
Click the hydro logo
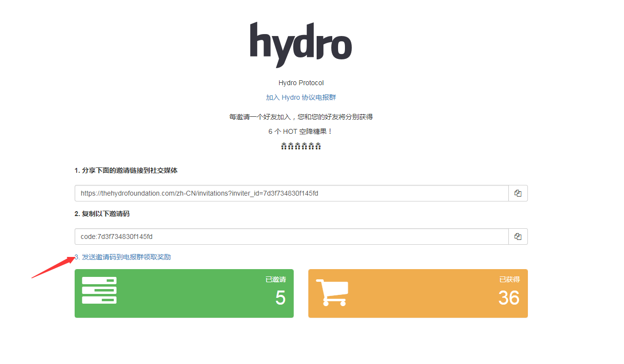301,45
